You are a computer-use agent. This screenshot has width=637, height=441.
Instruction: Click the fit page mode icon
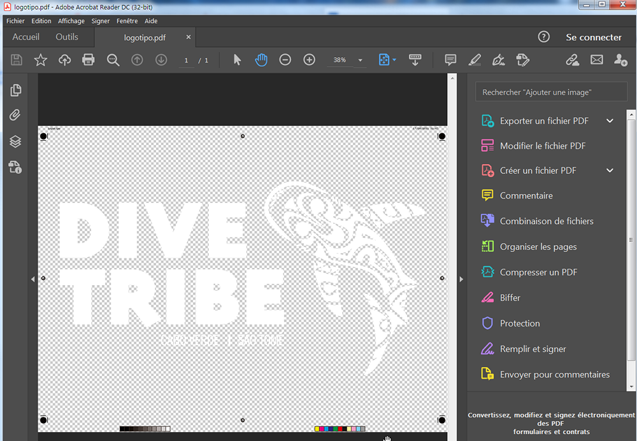click(384, 60)
